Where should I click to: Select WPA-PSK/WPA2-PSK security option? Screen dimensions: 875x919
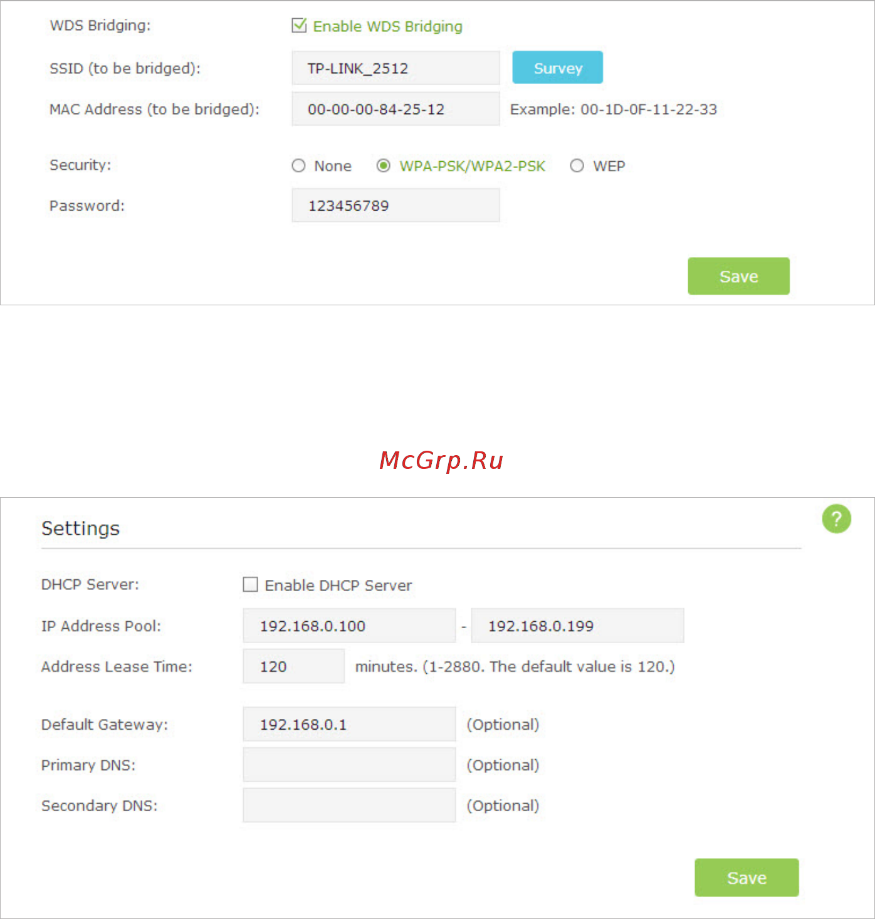click(x=383, y=165)
